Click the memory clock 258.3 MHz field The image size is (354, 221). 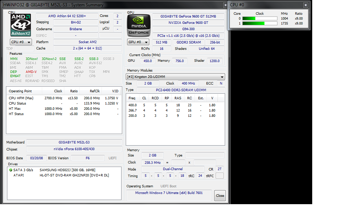(x=153, y=163)
